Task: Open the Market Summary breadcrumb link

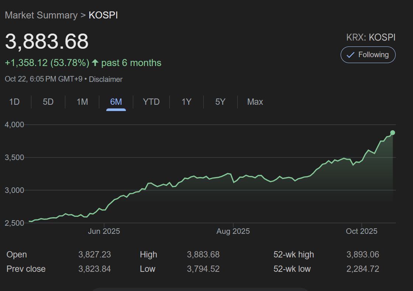Action: tap(41, 15)
